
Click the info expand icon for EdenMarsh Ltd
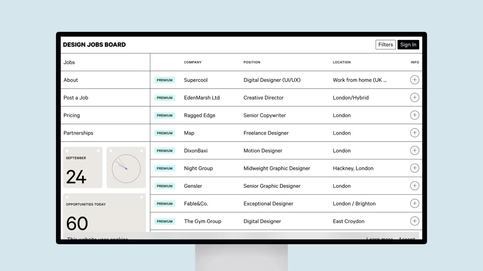click(415, 97)
